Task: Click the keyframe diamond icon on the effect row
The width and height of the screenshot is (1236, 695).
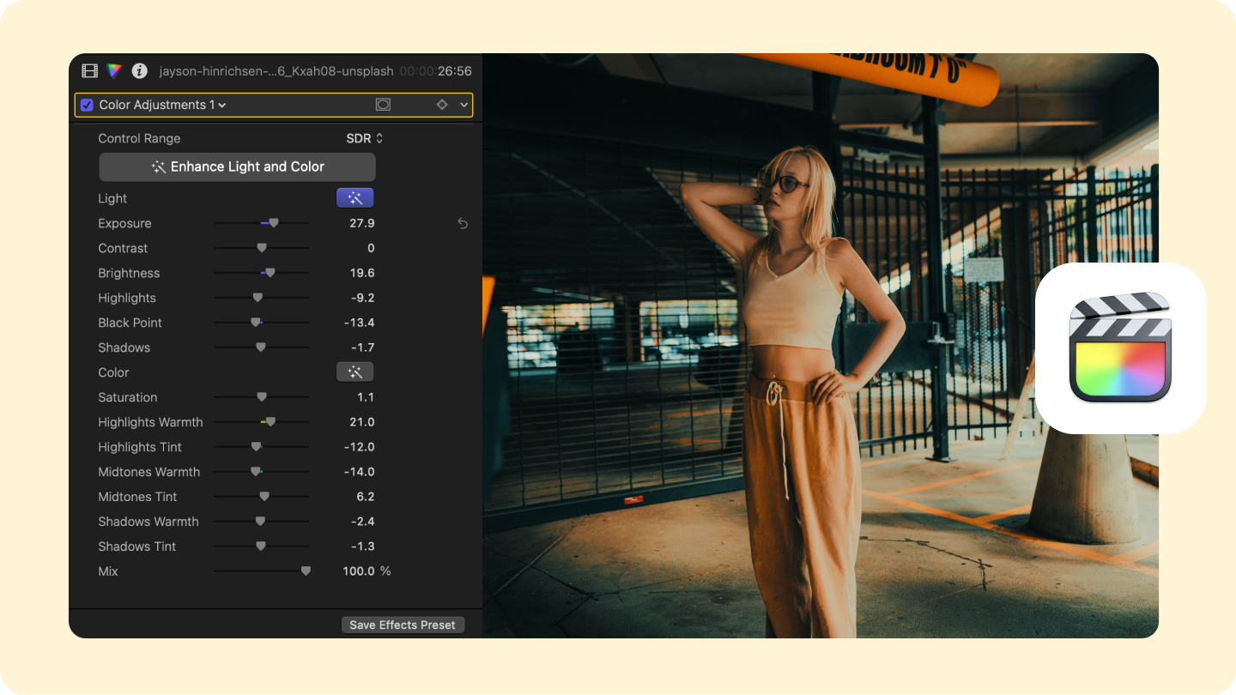Action: click(x=440, y=104)
